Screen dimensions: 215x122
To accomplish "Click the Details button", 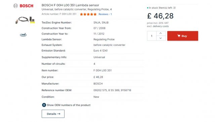I will 53,114.
